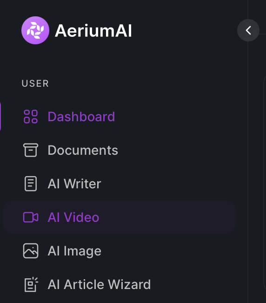Click the AI Image picture icon

pos(30,251)
